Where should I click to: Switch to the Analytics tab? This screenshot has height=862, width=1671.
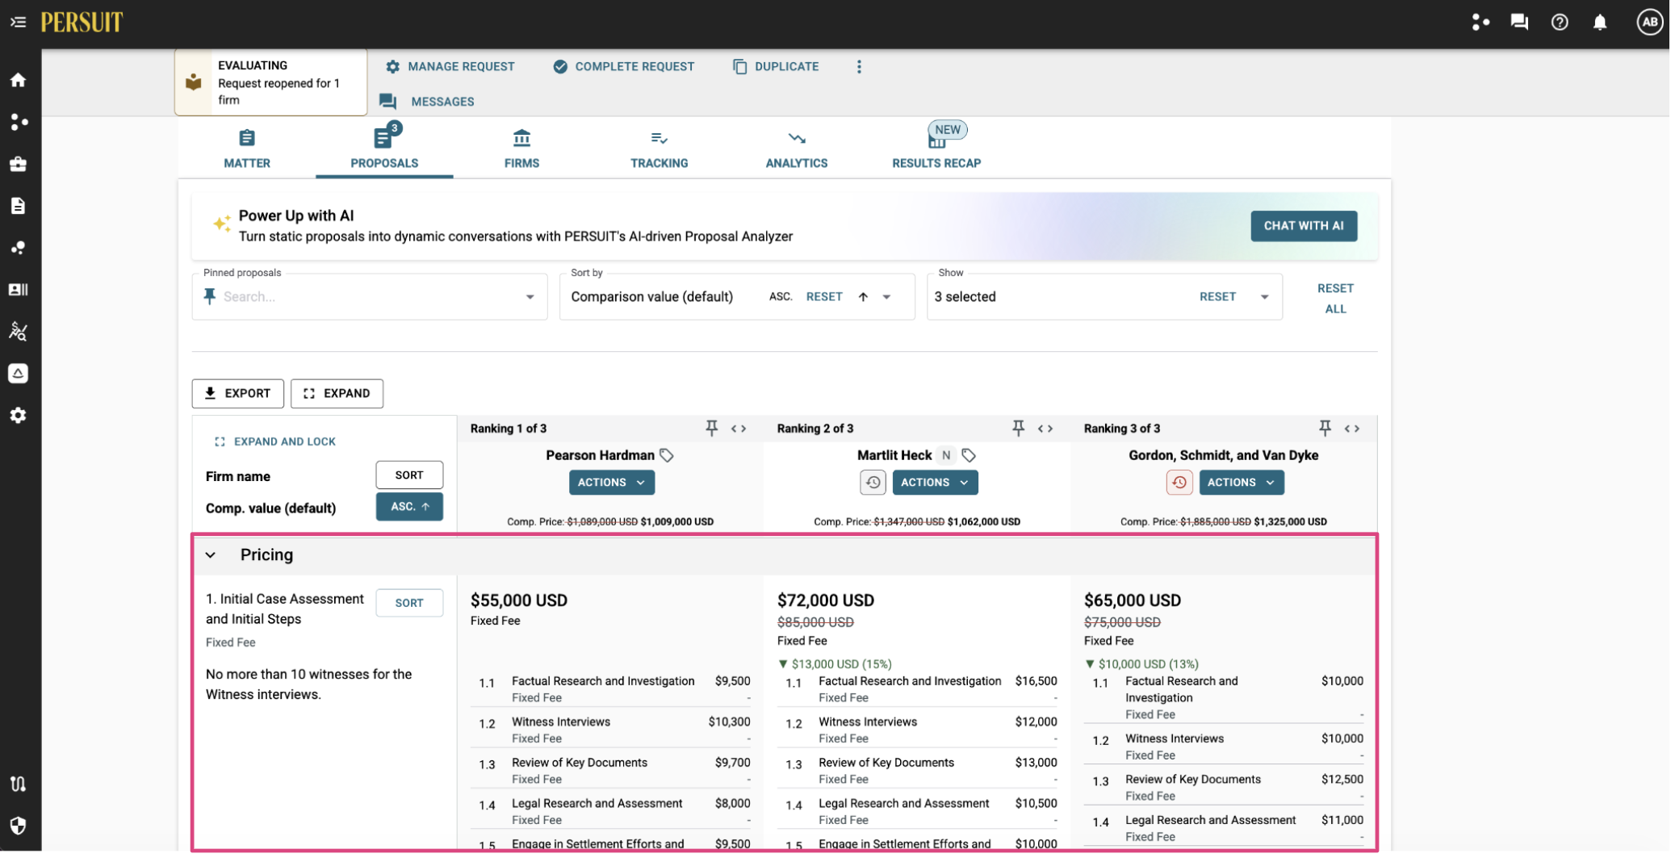(x=796, y=149)
